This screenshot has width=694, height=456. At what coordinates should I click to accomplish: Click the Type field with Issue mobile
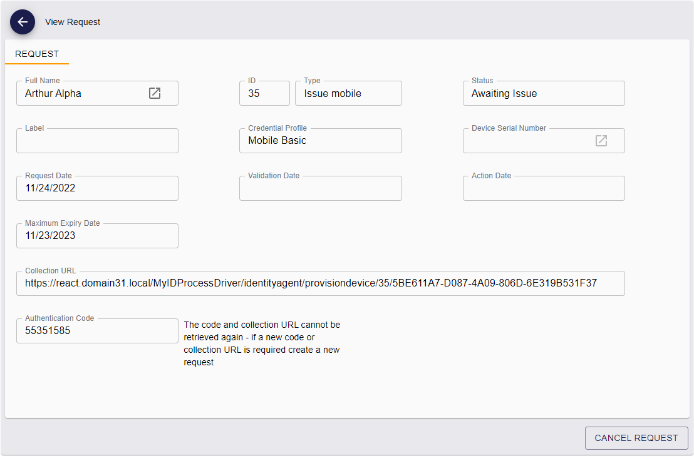[x=348, y=94]
